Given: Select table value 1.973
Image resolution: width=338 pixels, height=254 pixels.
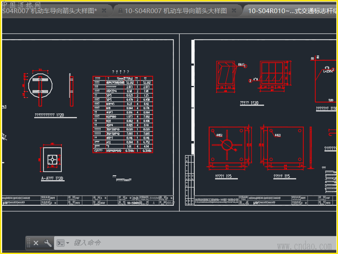Looking at the screenshot, I should pos(130,117).
